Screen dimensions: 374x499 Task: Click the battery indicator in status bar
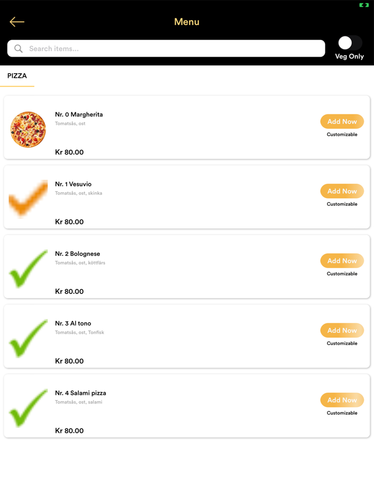pyautogui.click(x=364, y=5)
